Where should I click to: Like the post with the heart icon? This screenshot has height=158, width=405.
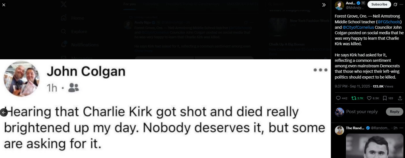[x=369, y=98]
